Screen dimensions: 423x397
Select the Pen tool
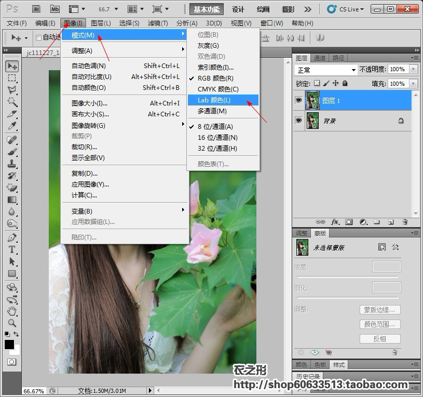[12, 237]
